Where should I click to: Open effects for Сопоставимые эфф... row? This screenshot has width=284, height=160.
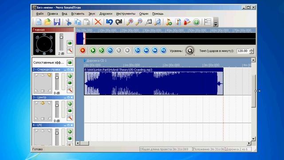pyautogui.click(x=70, y=63)
